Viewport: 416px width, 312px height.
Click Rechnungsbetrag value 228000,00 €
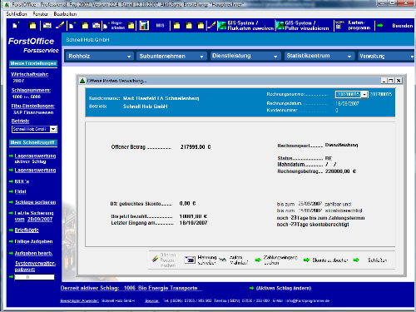tap(340, 171)
